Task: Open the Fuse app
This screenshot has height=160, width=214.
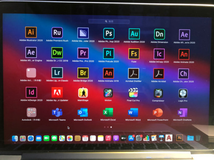Action: (x=134, y=54)
